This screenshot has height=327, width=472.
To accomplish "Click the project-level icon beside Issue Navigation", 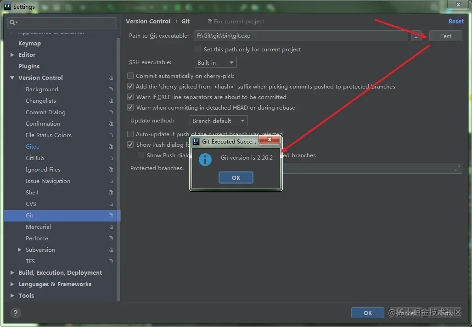I will [x=111, y=181].
